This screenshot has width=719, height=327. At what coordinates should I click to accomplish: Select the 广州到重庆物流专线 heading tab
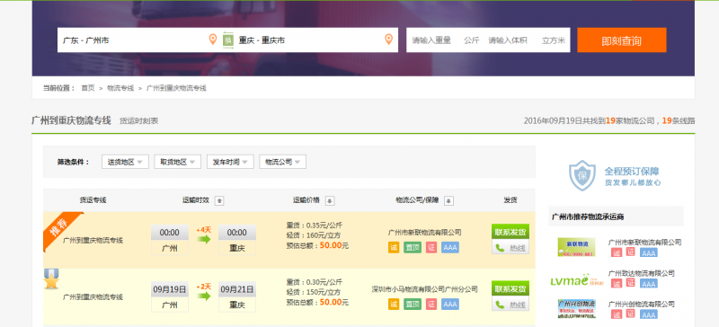click(x=71, y=120)
